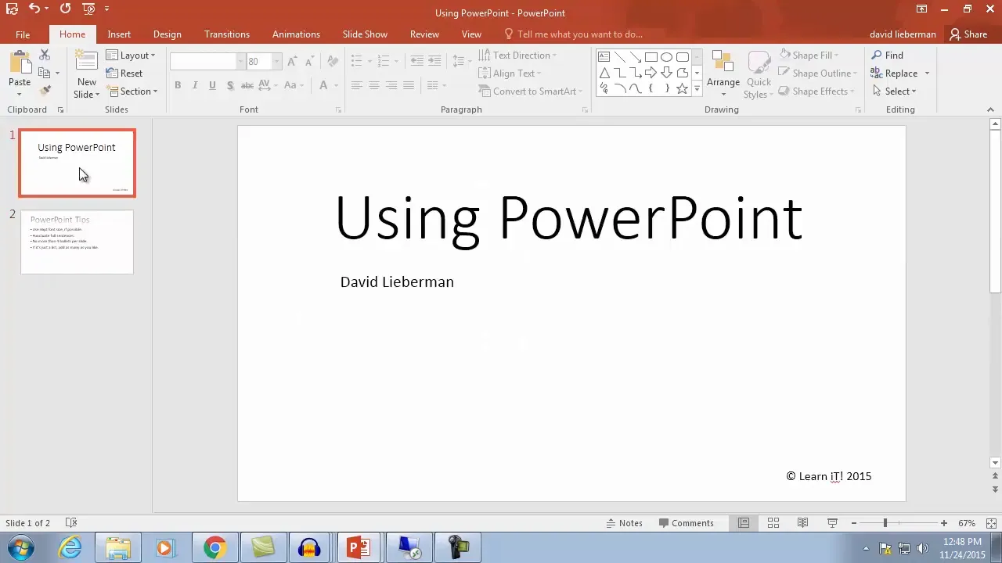Image resolution: width=1002 pixels, height=563 pixels.
Task: Open the Arrange dropdown
Action: (723, 74)
